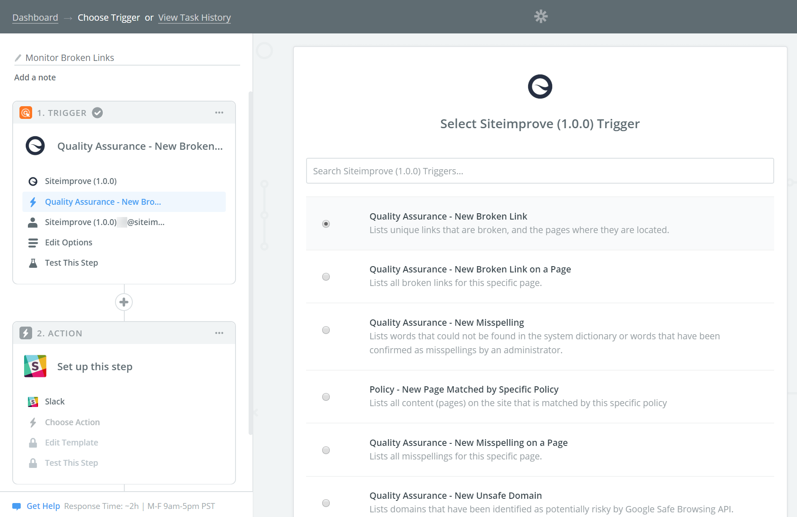
Task: Click Add a note under zap name
Action: pyautogui.click(x=35, y=77)
